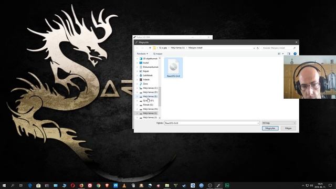Image resolution: width=336 pixels, height=189 pixels.
Task: Open taskbar search magnifier
Action: coord(13,185)
